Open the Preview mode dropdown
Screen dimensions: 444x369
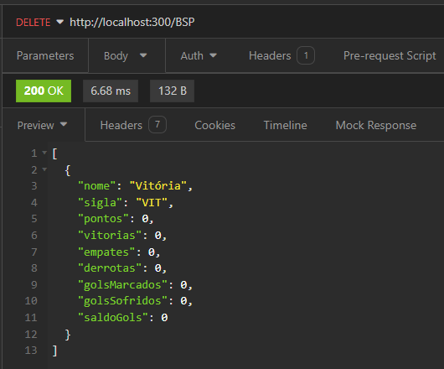tap(42, 125)
